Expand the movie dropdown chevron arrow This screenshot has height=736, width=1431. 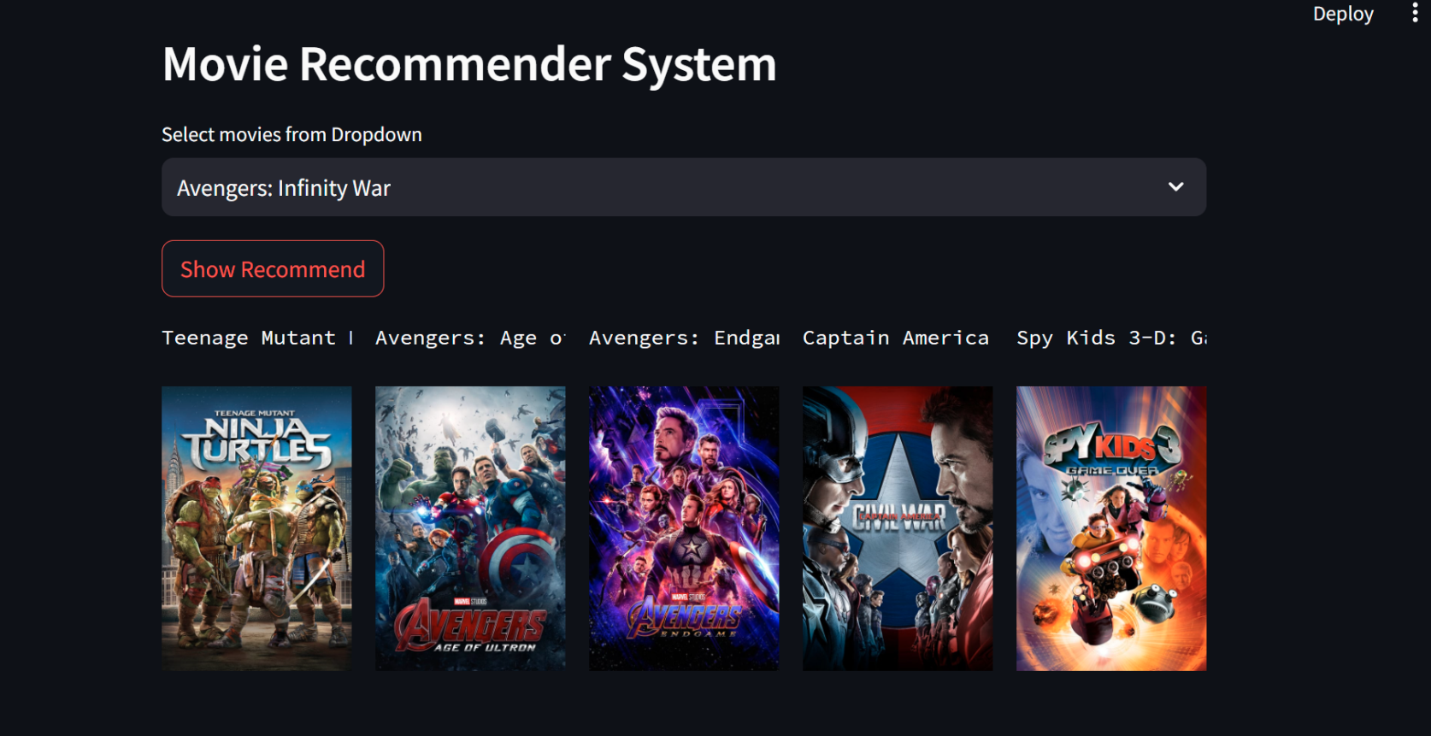(x=1176, y=186)
